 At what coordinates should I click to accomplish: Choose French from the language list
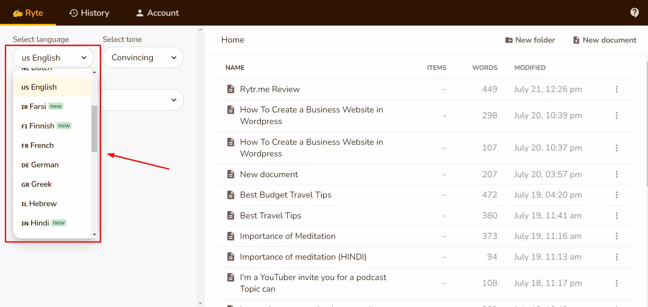(42, 145)
